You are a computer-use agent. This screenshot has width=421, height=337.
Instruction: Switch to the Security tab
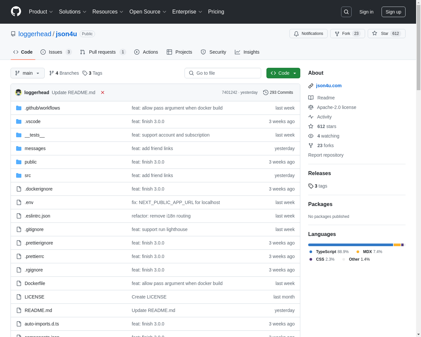[213, 52]
